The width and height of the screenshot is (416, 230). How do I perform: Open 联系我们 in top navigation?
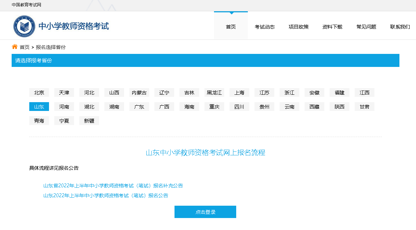point(400,27)
